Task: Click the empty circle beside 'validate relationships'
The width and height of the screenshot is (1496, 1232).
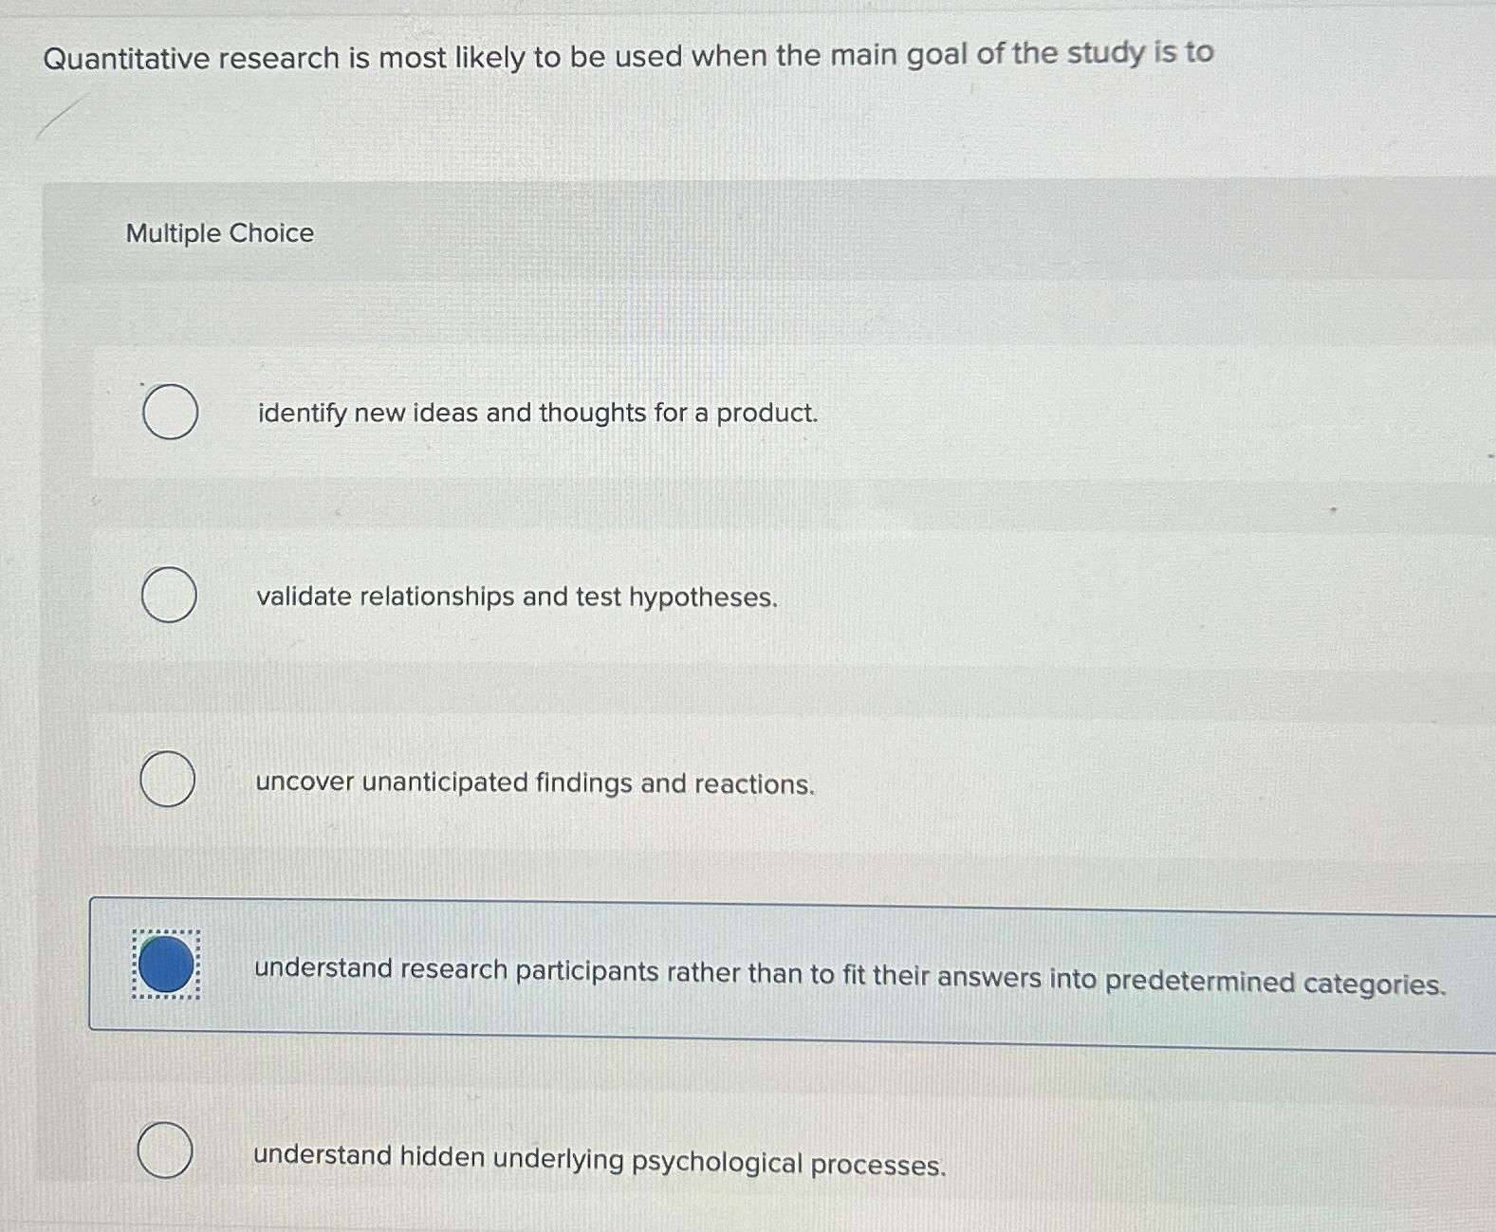Action: 171,596
